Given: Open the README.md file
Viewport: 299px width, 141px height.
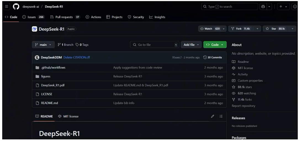Looking at the screenshot, I should coord(50,103).
